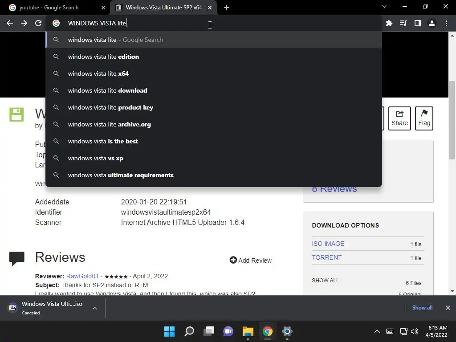This screenshot has height=342, width=456.
Task: Click the Reviews speech bubble icon
Action: [16, 259]
